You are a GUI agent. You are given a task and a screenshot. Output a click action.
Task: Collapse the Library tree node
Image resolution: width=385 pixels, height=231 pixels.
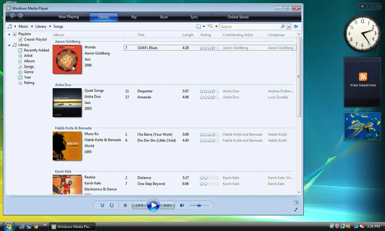coord(9,45)
